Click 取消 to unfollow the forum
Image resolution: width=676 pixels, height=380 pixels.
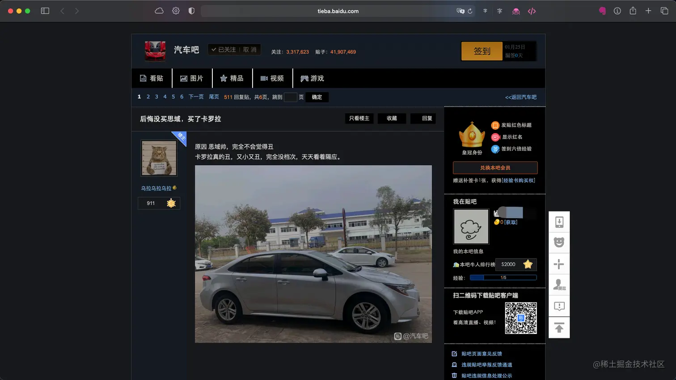[x=250, y=50]
